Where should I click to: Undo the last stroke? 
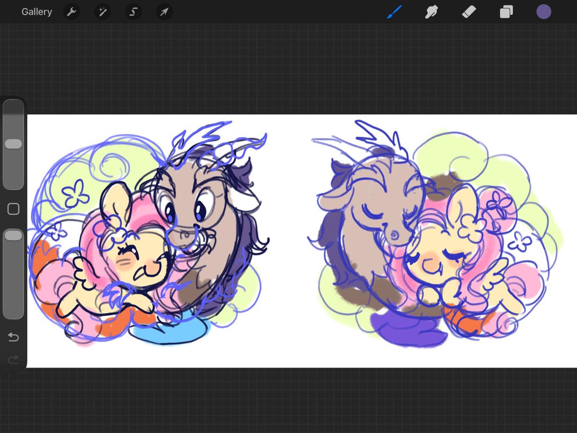tap(13, 337)
